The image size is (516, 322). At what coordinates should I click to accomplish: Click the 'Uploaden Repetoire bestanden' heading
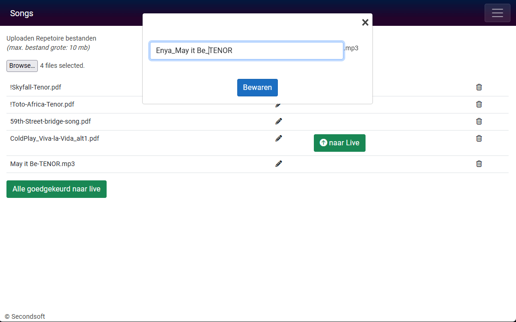51,38
